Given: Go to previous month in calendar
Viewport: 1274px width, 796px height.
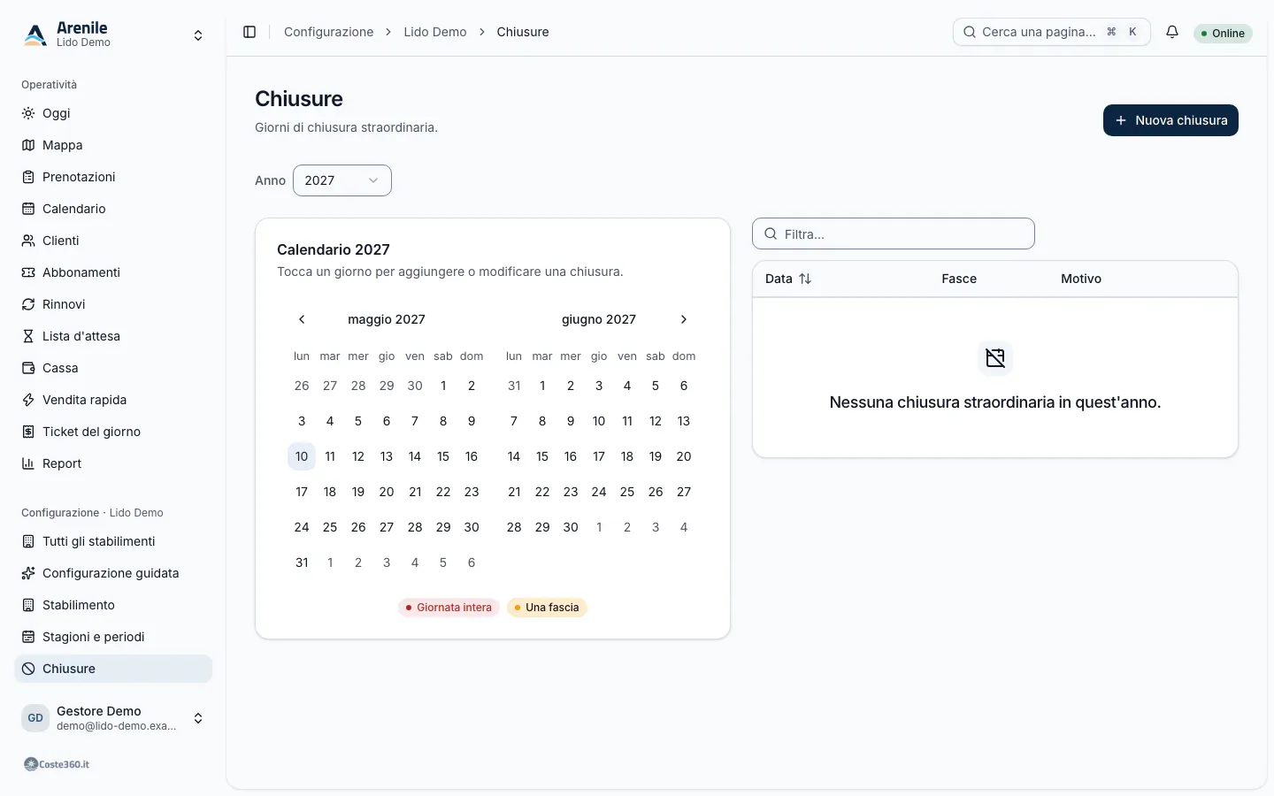Looking at the screenshot, I should tap(302, 319).
